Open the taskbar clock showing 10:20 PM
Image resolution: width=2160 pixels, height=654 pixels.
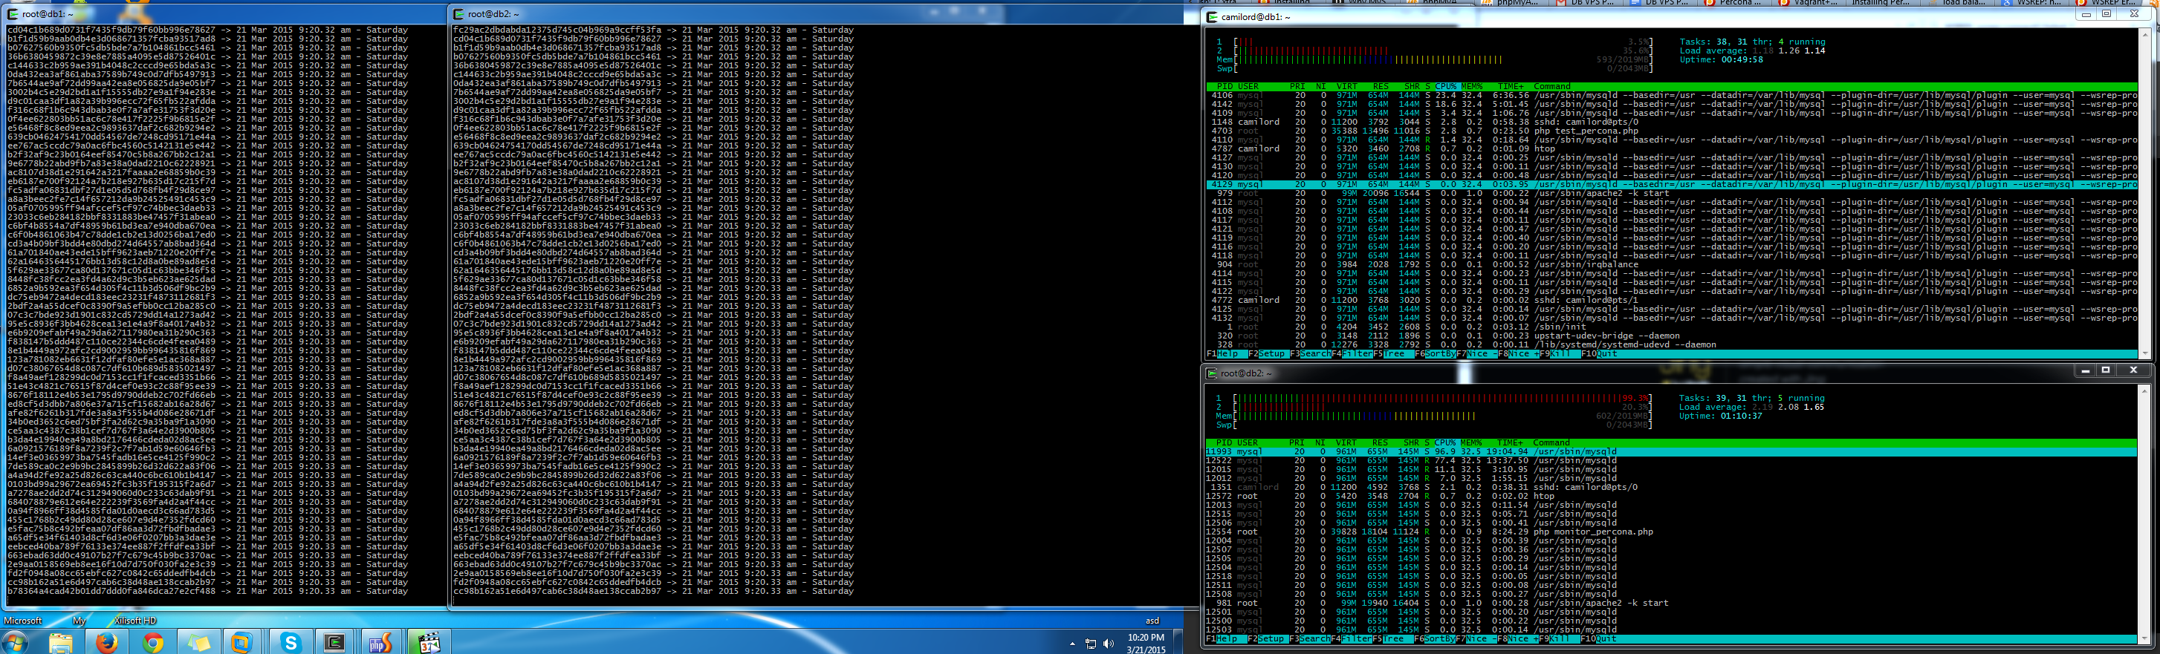tap(1146, 643)
